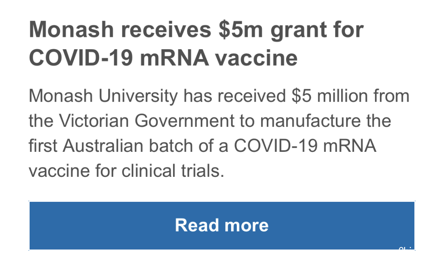Click "COVID-19 mRNA vaccine" in the headline
The height and width of the screenshot is (256, 444).
pyautogui.click(x=163, y=58)
